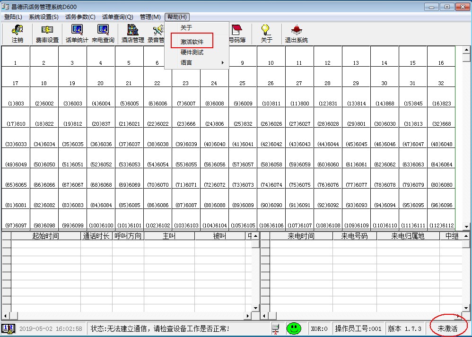Click the 来电查询 incoming call query icon
This screenshot has height=337, width=472.
coord(103,34)
